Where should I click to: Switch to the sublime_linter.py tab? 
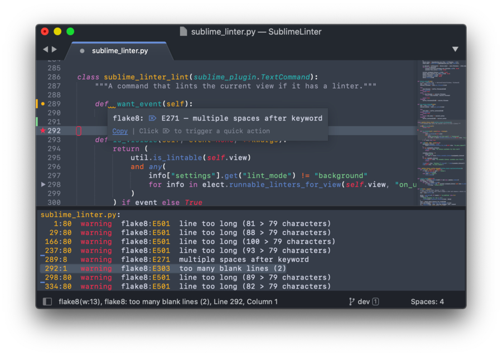click(x=120, y=51)
